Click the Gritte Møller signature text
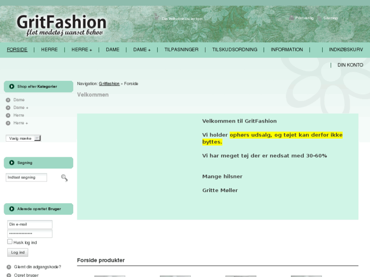 coord(220,191)
